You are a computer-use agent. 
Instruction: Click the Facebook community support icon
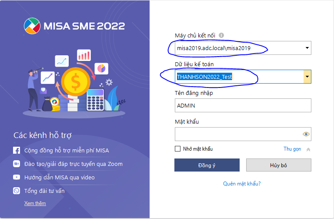coord(17,150)
